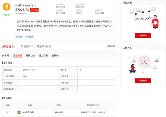Screen dimensions: 166x117
Task: Click the 姓名 column header
Action: click(x=30, y=105)
